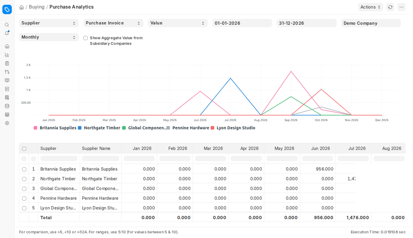Image resolution: width=413 pixels, height=238 pixels.
Task: Click the Total row label
Action: [x=46, y=218]
